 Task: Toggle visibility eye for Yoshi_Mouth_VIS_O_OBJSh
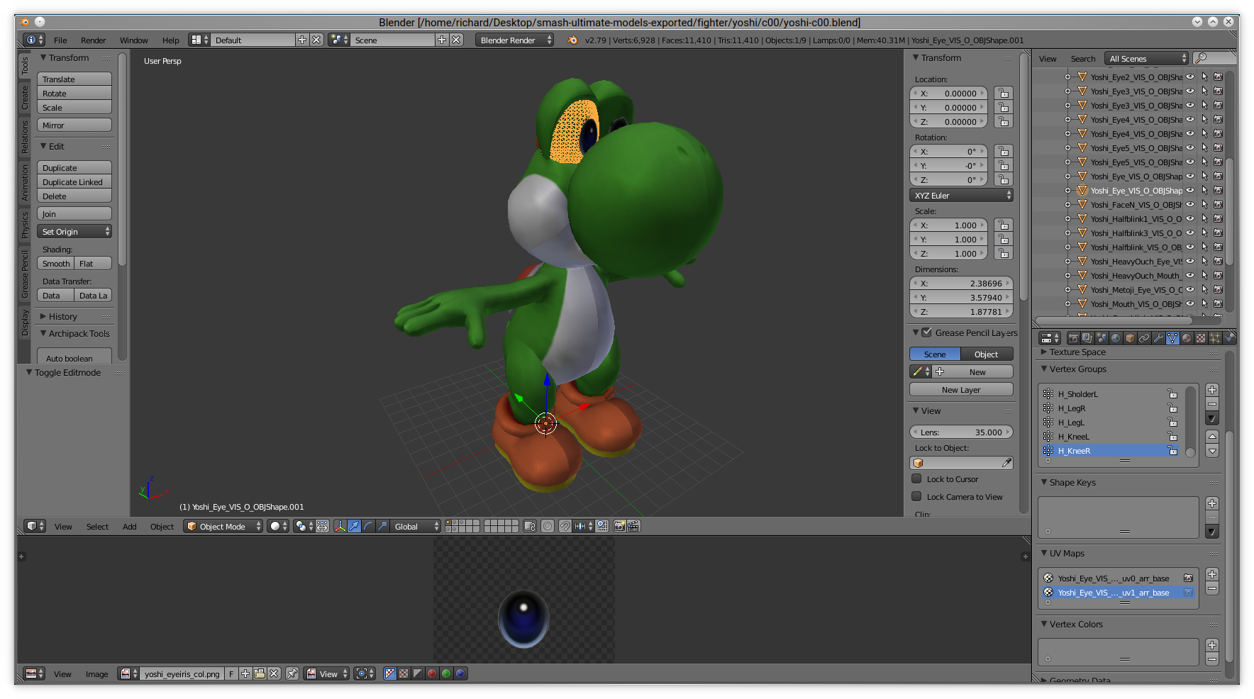point(1190,303)
